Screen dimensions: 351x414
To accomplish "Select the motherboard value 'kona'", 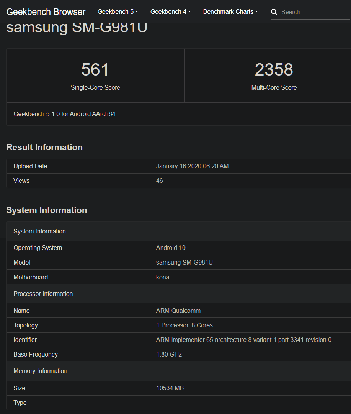I will (x=163, y=277).
